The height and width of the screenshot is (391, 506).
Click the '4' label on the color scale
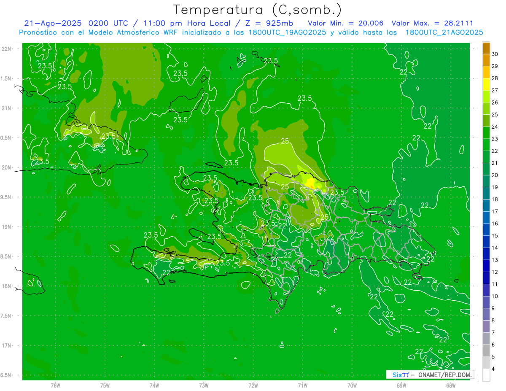point(494,369)
